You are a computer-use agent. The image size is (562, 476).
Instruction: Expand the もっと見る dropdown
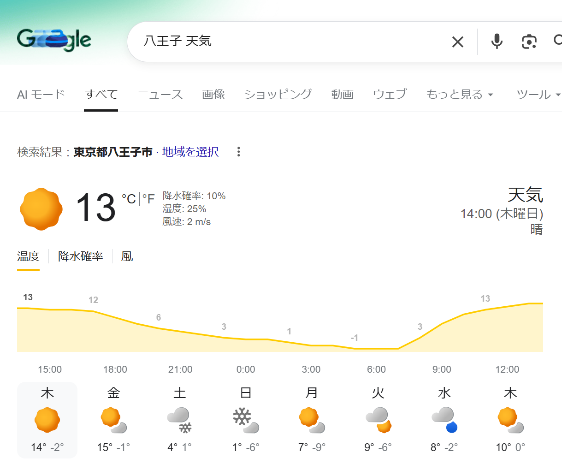(x=460, y=95)
